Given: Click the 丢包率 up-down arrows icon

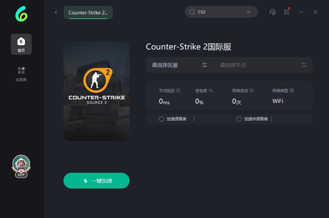Looking at the screenshot, I should pyautogui.click(x=211, y=90).
